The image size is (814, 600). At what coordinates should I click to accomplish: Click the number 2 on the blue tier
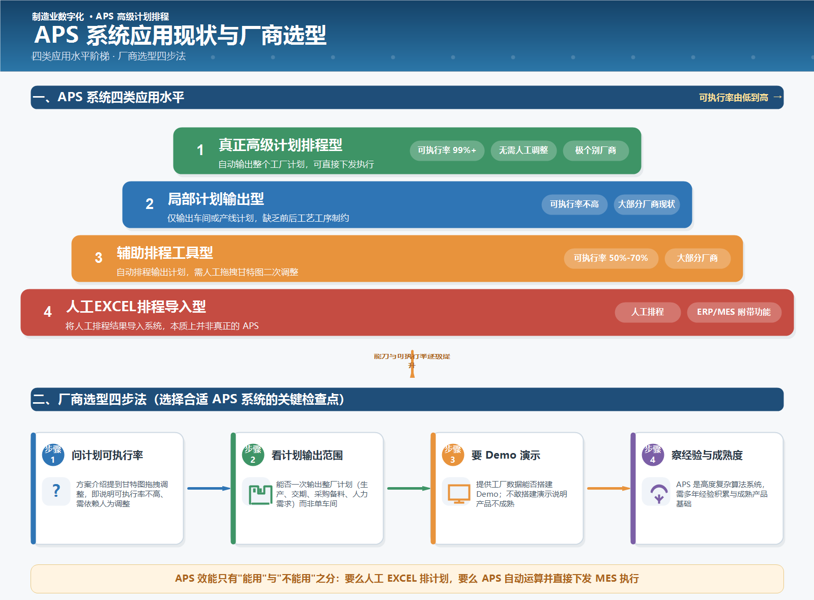pyautogui.click(x=150, y=204)
